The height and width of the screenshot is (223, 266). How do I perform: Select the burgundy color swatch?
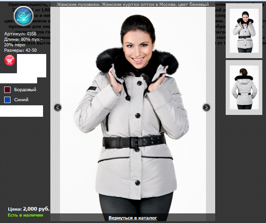point(7,90)
